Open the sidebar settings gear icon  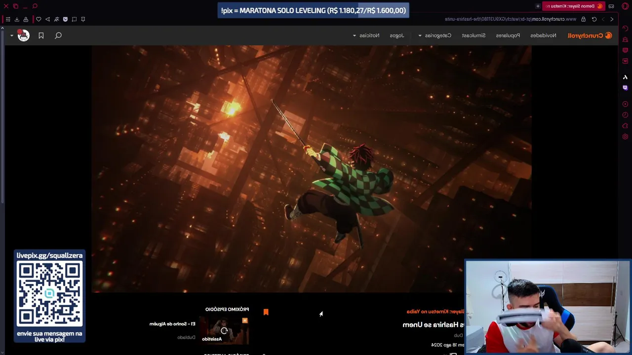(x=625, y=137)
